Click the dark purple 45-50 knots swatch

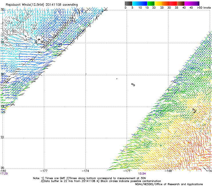pos(195,3)
